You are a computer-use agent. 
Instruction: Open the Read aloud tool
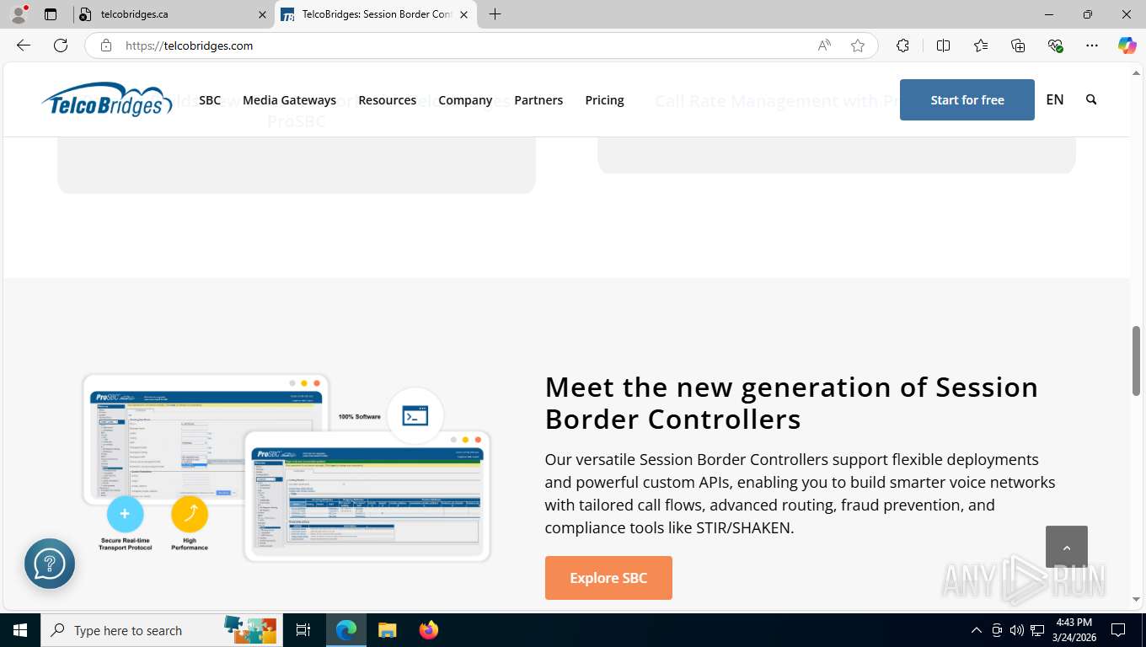[x=824, y=45]
